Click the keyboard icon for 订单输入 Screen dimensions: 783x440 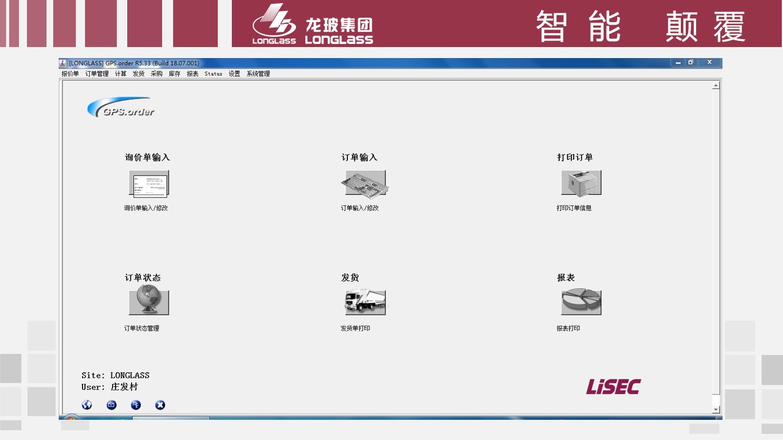click(365, 183)
